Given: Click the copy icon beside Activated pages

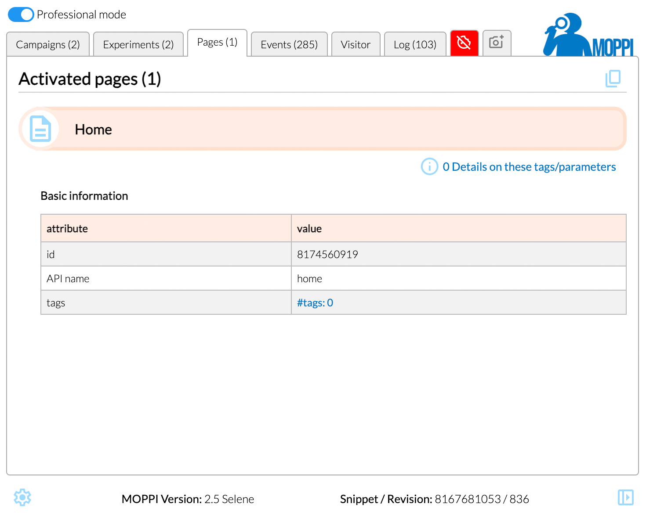Looking at the screenshot, I should tap(613, 79).
